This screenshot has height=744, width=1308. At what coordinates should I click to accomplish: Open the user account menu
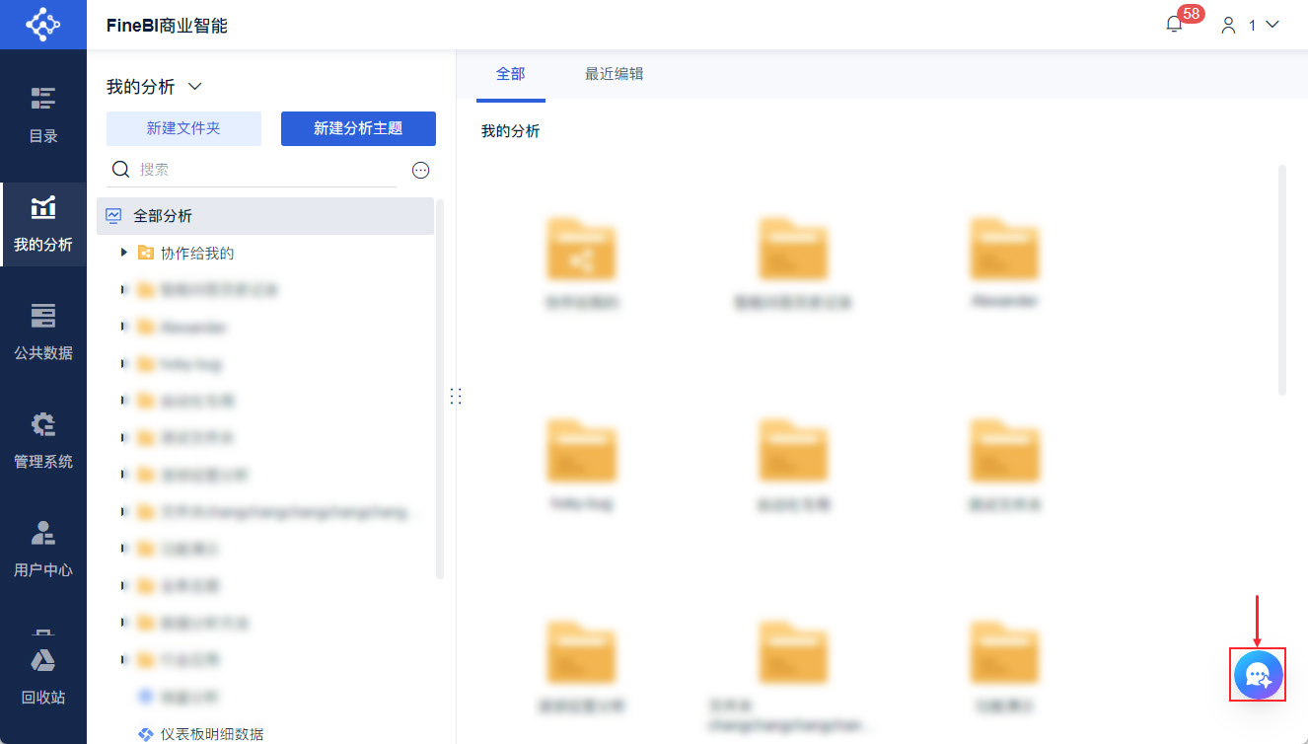coord(1250,26)
